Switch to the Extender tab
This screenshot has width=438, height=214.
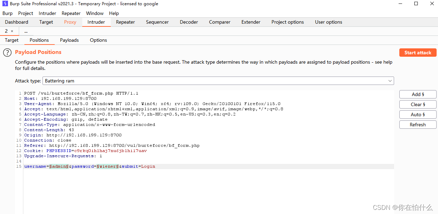tap(251, 22)
